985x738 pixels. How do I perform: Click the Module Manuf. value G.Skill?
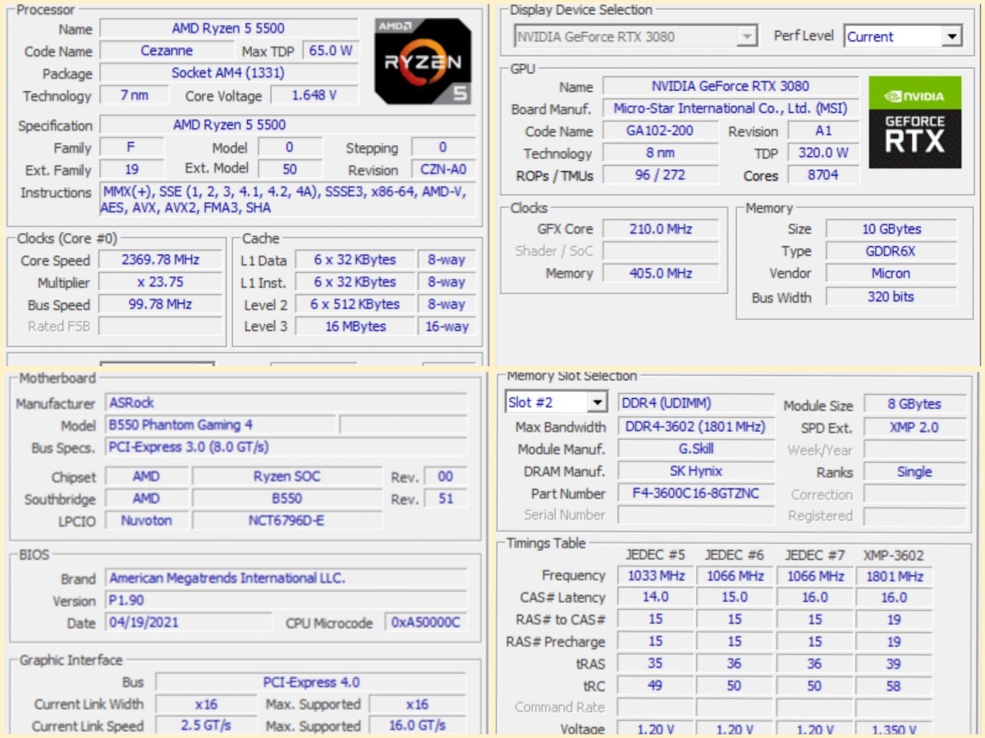click(x=696, y=449)
